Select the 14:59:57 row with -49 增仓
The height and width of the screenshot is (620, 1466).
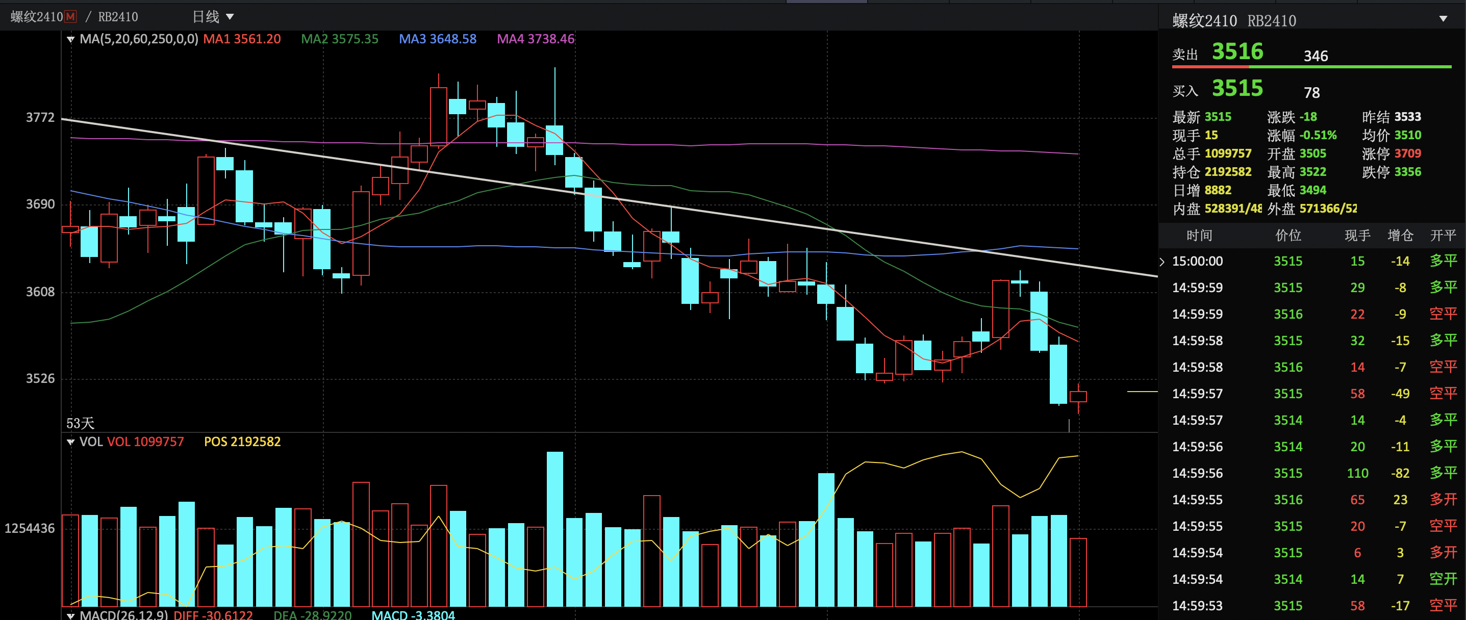click(1312, 394)
